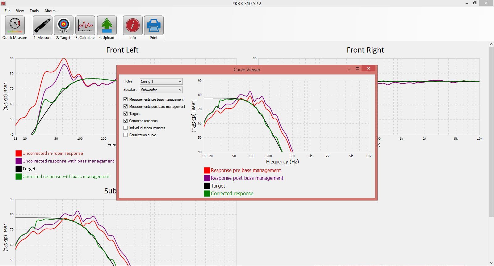
Task: Click green Corrected response with bass management swatch
Action: coord(19,177)
